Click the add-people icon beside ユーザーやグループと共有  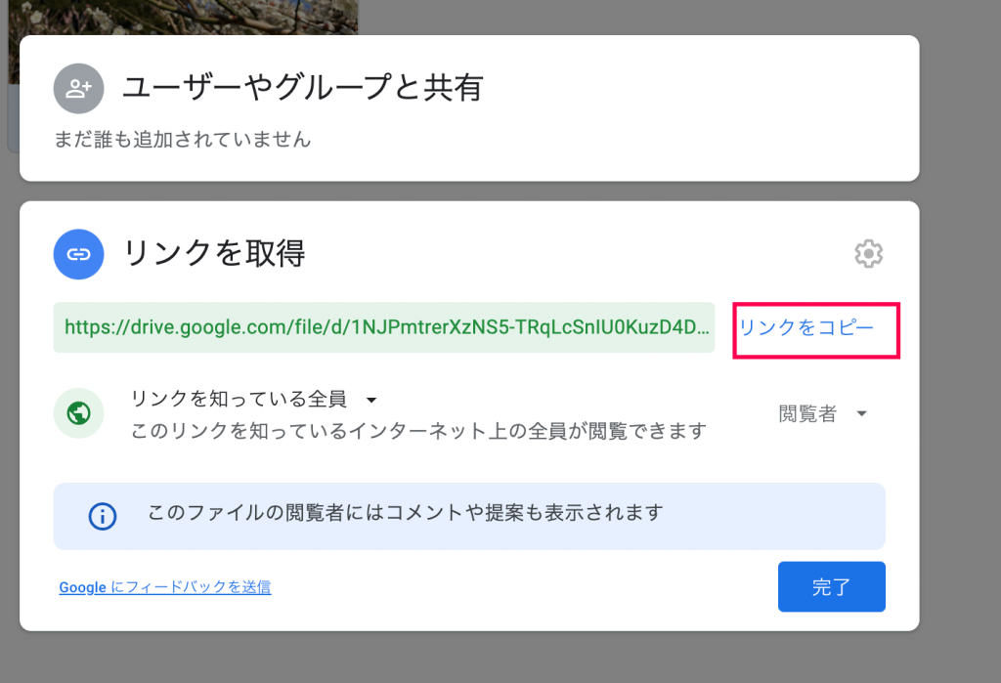[x=78, y=88]
